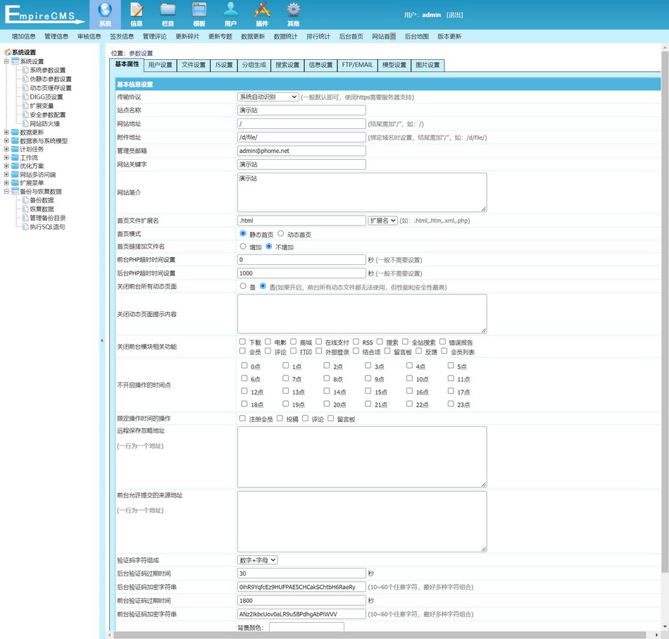This screenshot has height=639, width=669.
Task: Click the 增加信息 link
Action: coord(23,36)
